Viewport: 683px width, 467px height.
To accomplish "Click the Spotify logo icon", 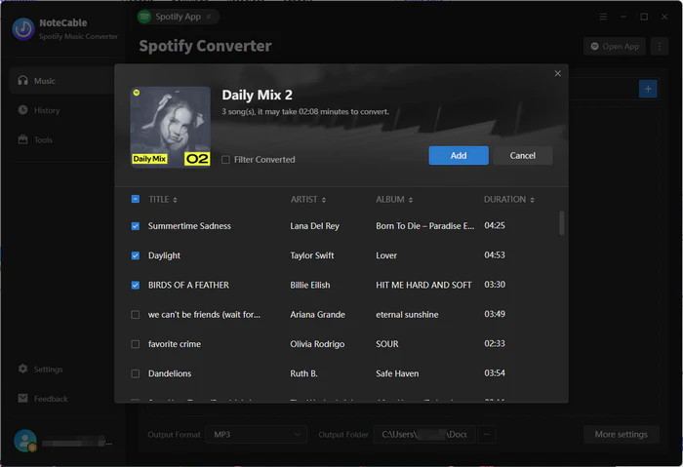I will pyautogui.click(x=144, y=17).
